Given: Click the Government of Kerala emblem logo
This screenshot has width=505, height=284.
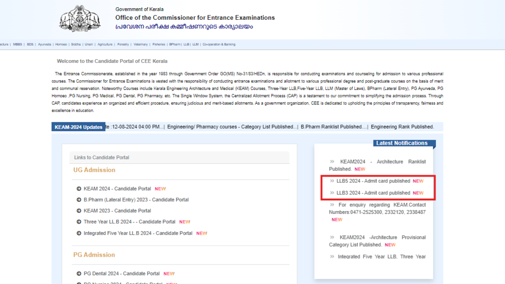Looking at the screenshot, I should (x=80, y=19).
